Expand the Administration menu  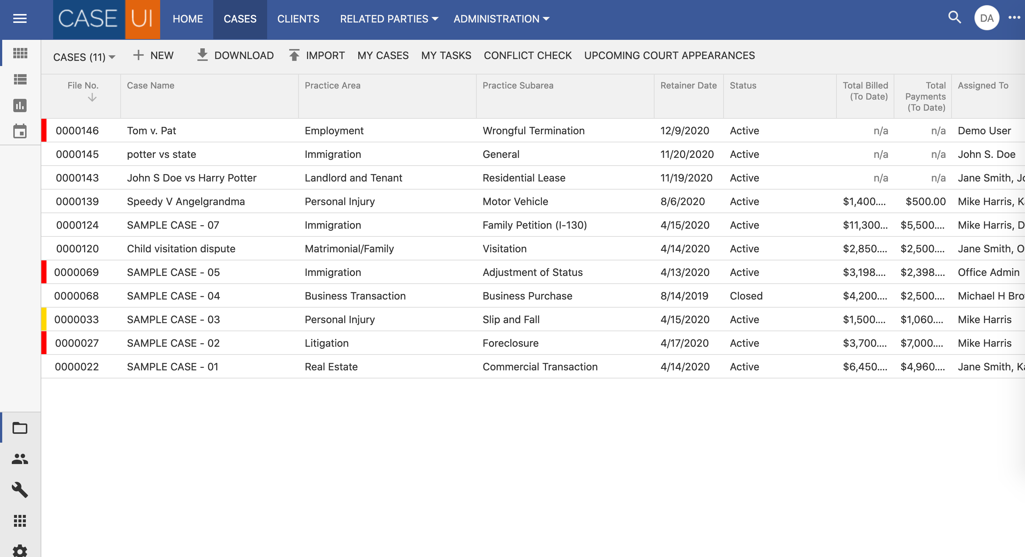pyautogui.click(x=501, y=19)
